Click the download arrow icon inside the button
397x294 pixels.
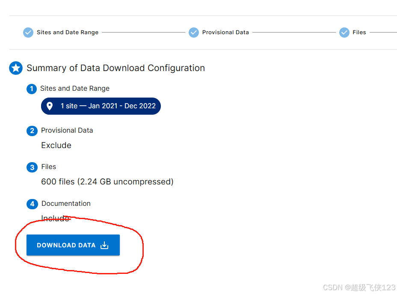click(x=104, y=245)
